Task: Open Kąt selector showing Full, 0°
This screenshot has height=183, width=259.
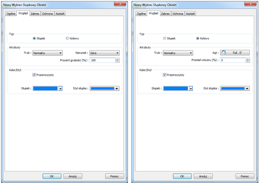Action: (x=235, y=53)
